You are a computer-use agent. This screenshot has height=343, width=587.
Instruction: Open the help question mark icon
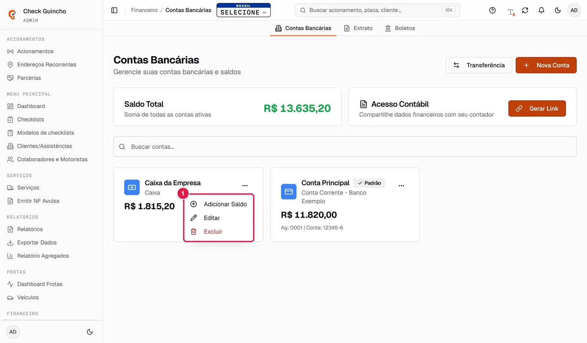tap(492, 10)
